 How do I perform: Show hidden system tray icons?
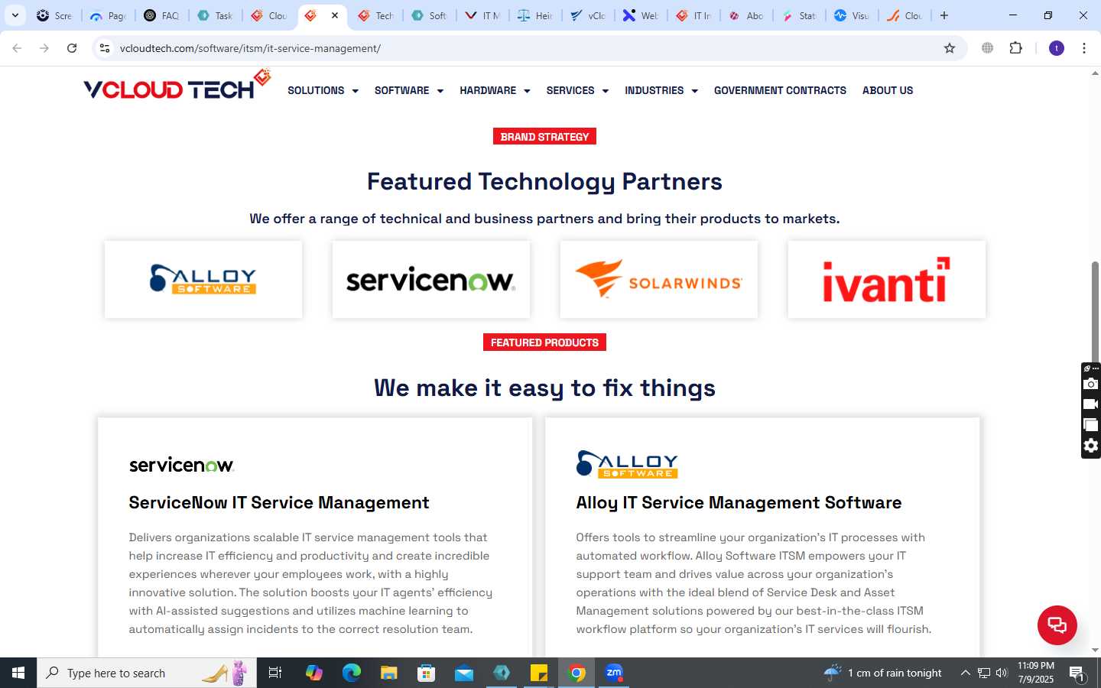(965, 673)
